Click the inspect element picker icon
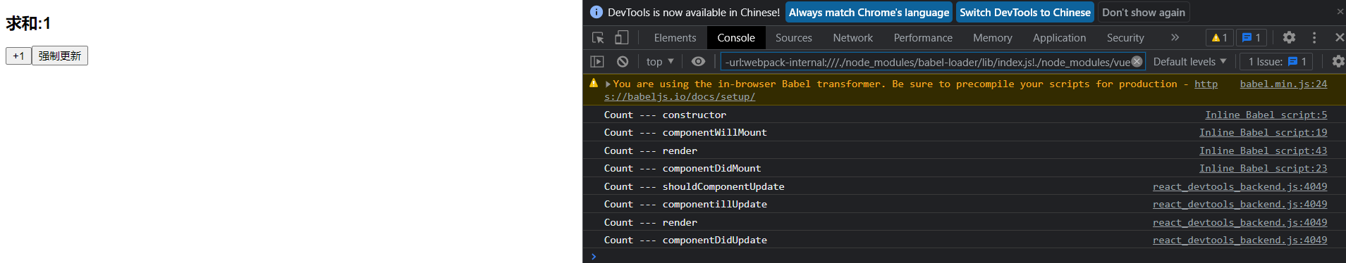The image size is (1346, 263). 598,38
